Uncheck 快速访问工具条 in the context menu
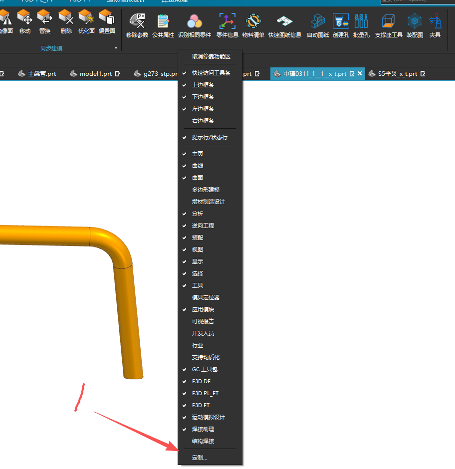 click(x=211, y=73)
